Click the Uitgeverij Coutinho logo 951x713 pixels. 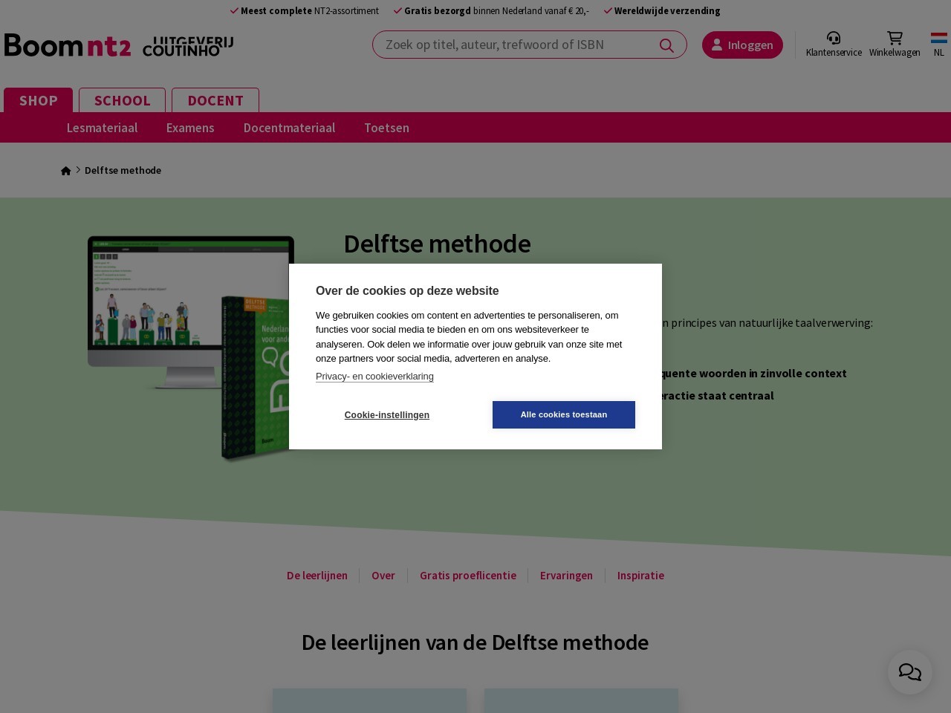188,46
